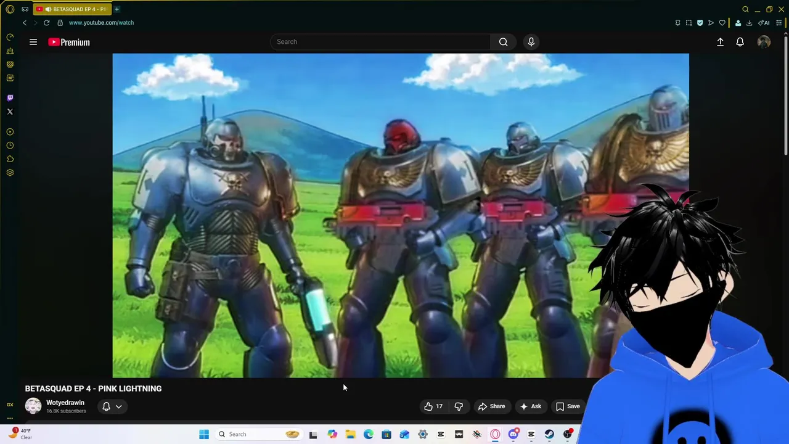Open Discord from the taskbar
This screenshot has width=789, height=444.
coord(513,434)
